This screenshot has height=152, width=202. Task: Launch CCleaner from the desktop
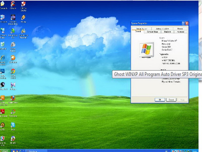click(13, 4)
